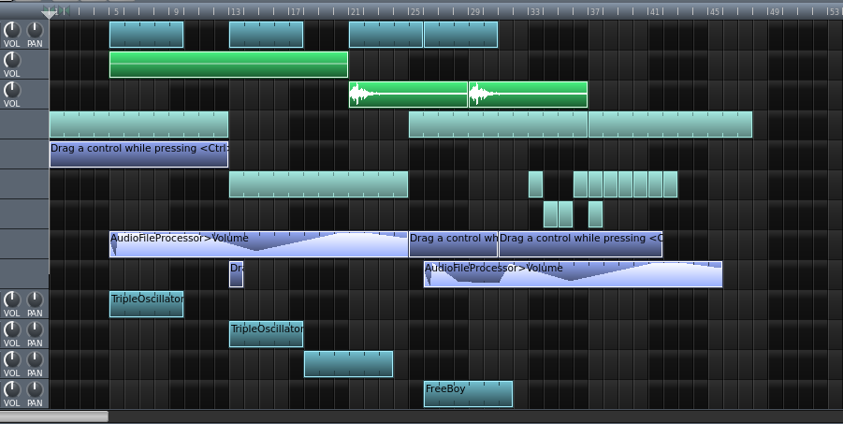Click timeline bar marker 49
Image resolution: width=843 pixels, height=424 pixels.
775,11
